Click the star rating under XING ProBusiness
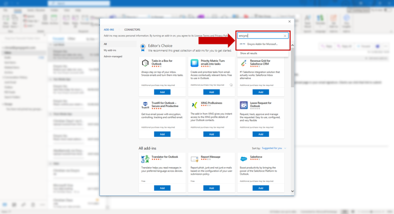The image size is (394, 214). 205,106
